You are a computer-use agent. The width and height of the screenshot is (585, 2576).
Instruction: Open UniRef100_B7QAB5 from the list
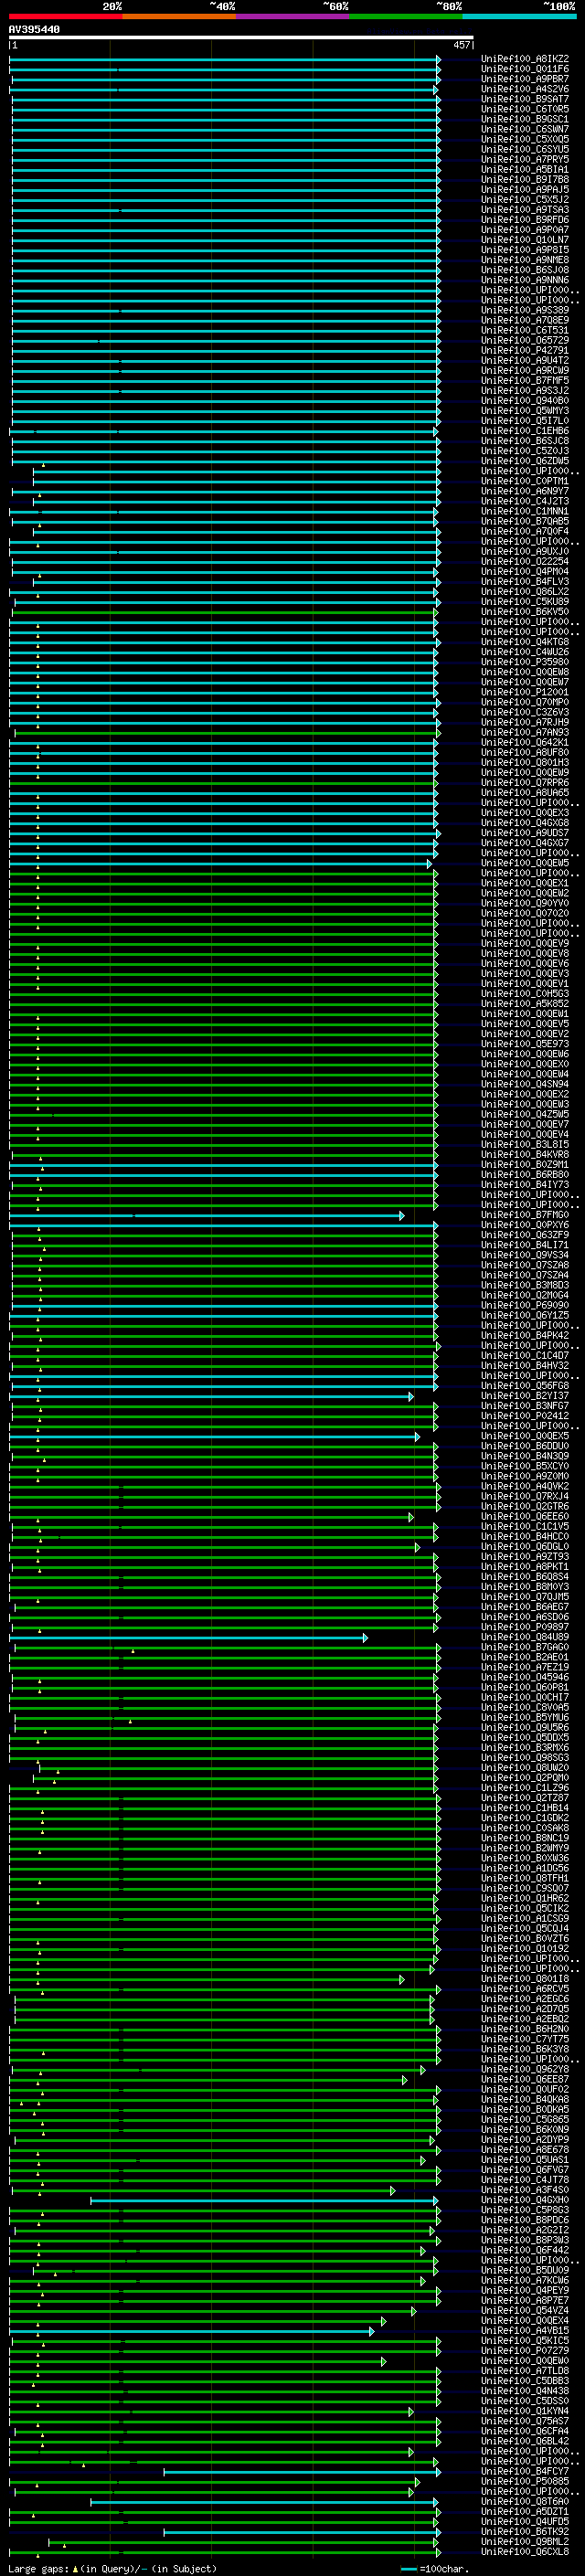[x=525, y=521]
